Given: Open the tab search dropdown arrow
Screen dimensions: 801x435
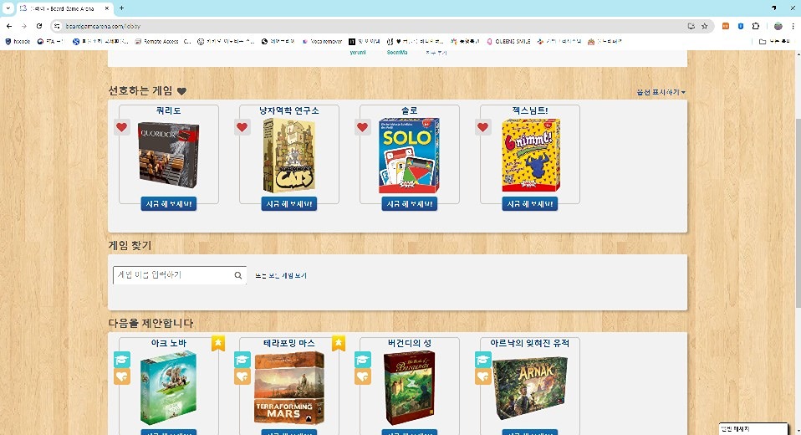Looking at the screenshot, I should coord(8,8).
